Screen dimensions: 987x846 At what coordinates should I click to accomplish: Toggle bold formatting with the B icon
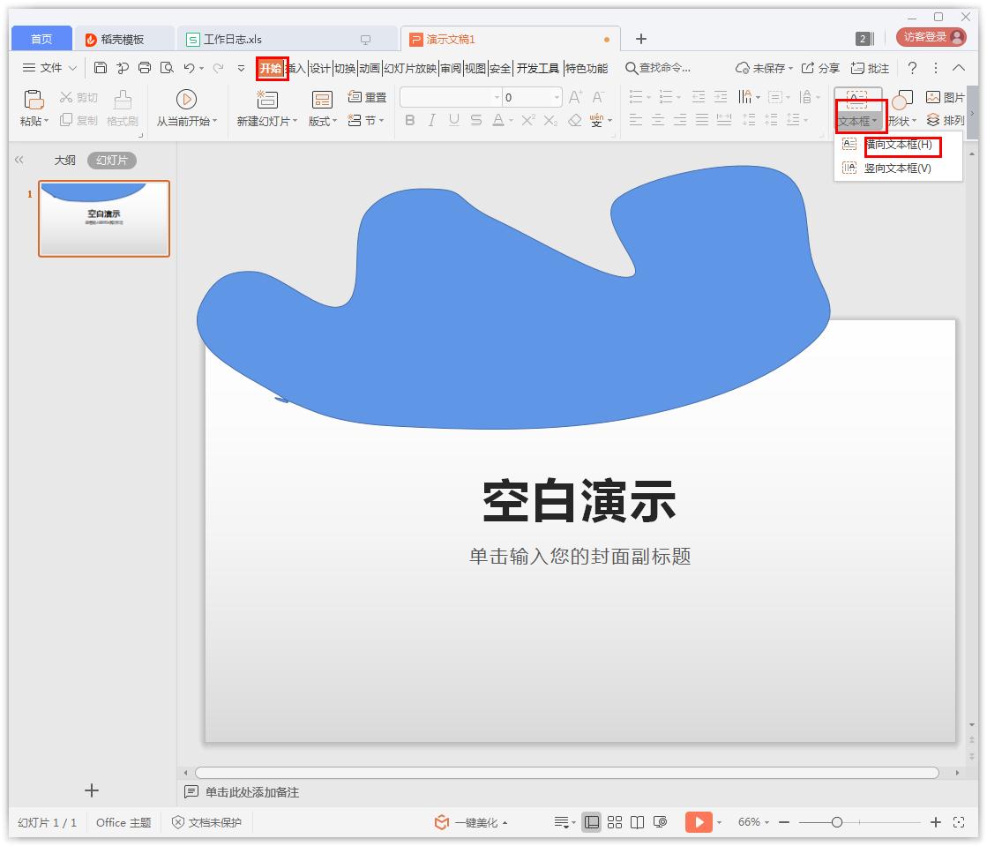408,121
